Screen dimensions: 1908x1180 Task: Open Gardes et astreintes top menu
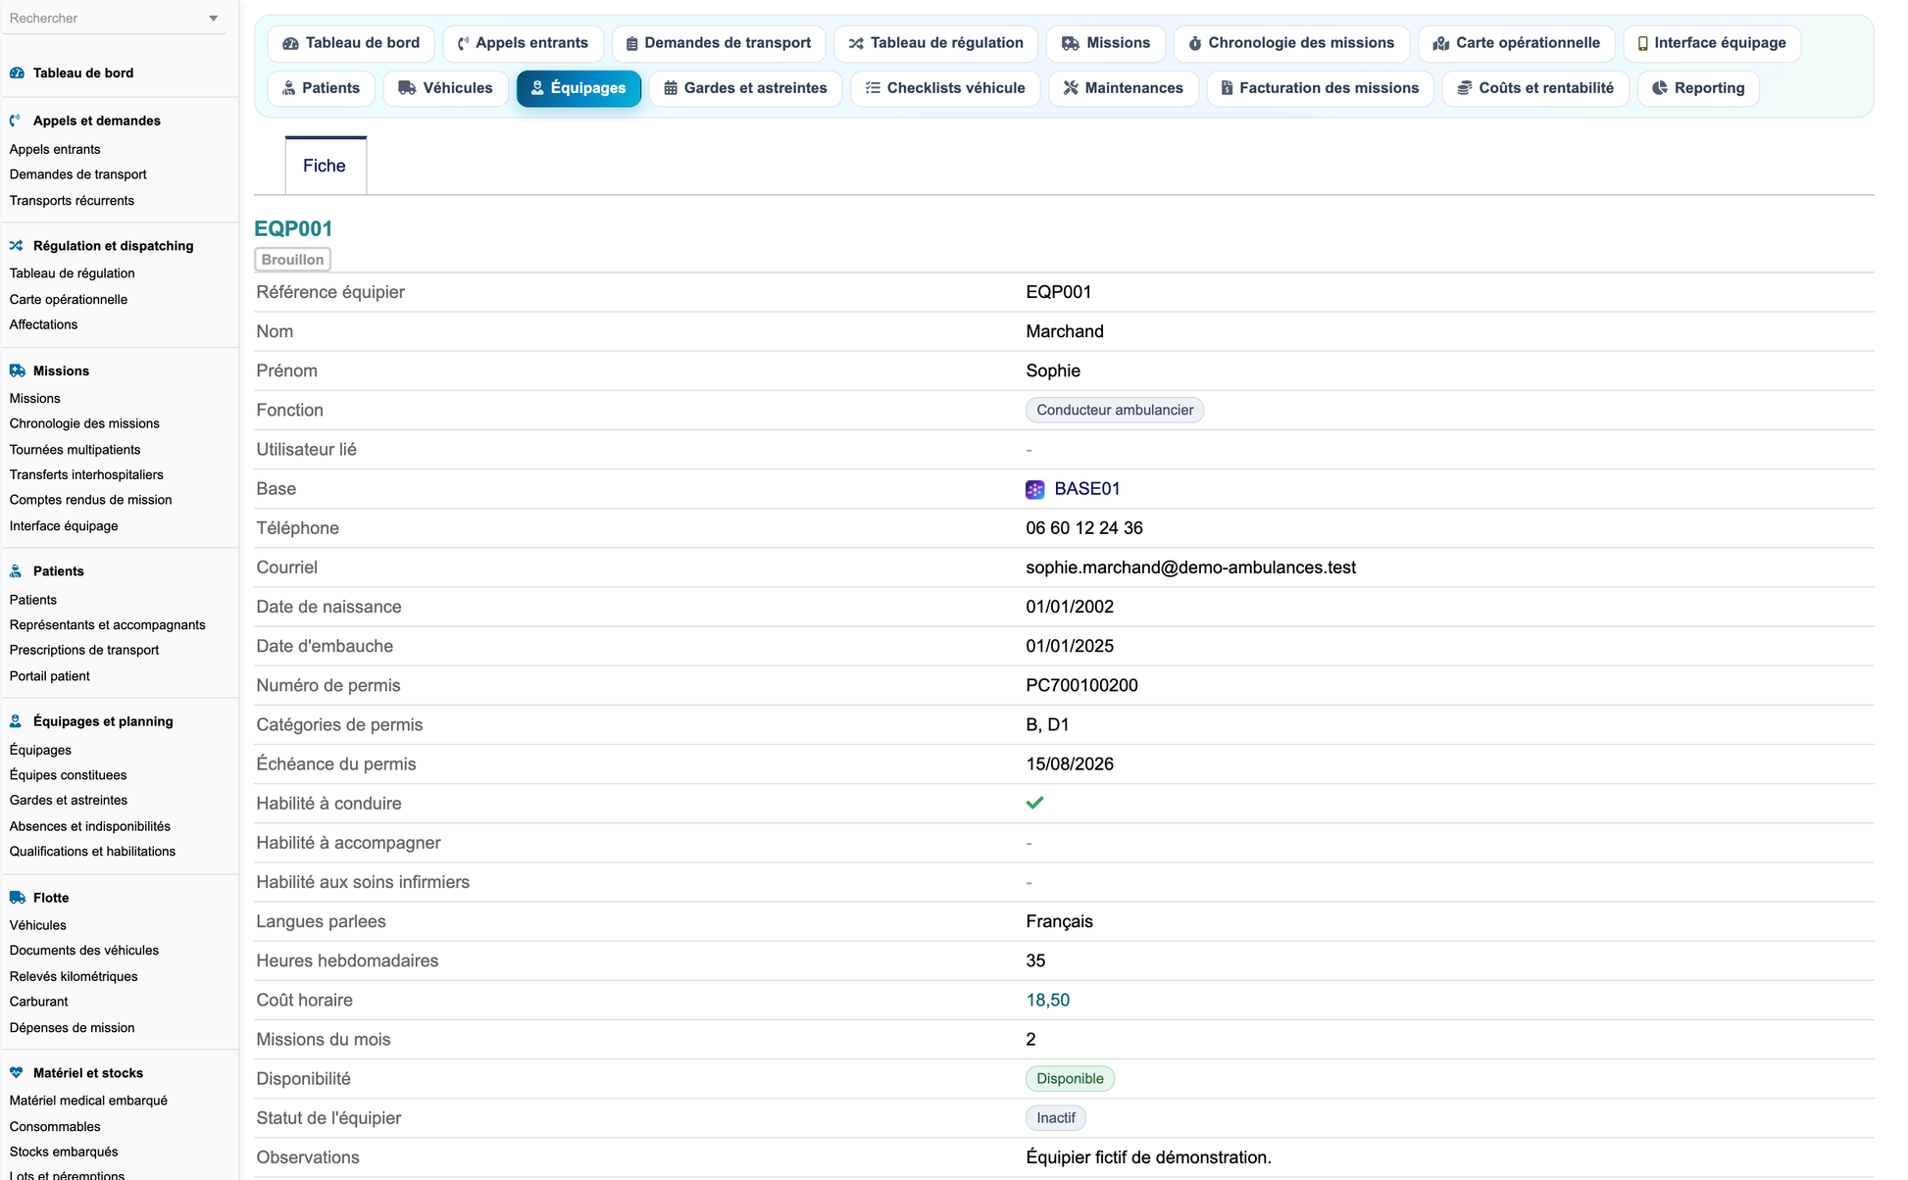(745, 88)
